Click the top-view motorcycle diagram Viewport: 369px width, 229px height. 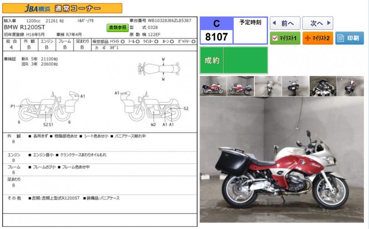(159, 69)
